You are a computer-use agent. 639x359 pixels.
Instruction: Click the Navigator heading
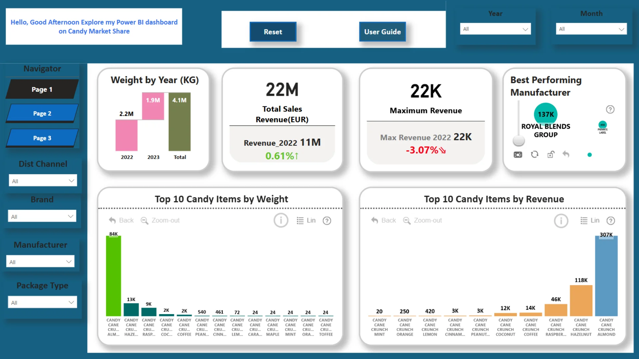(42, 68)
